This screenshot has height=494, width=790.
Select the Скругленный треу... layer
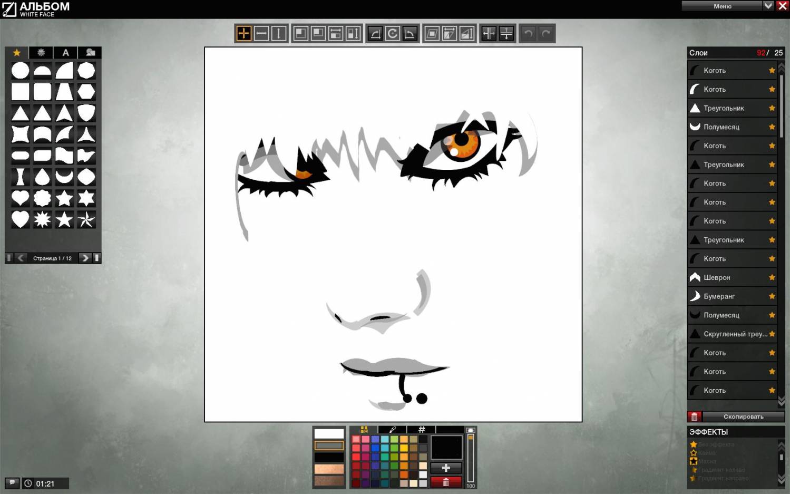[733, 334]
